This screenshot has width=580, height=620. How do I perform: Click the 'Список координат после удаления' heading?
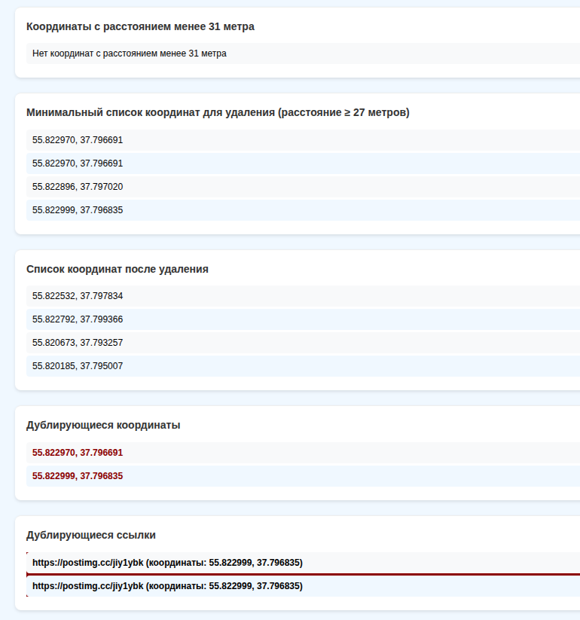pos(118,269)
